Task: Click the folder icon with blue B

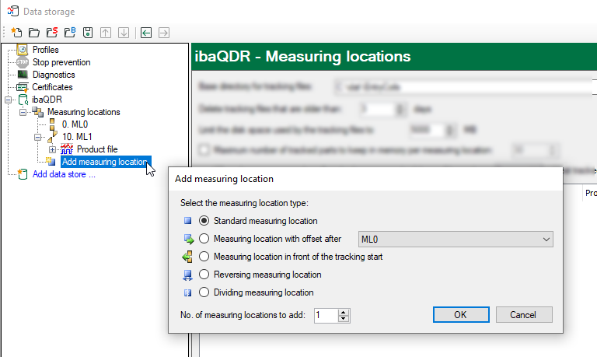Action: point(70,33)
